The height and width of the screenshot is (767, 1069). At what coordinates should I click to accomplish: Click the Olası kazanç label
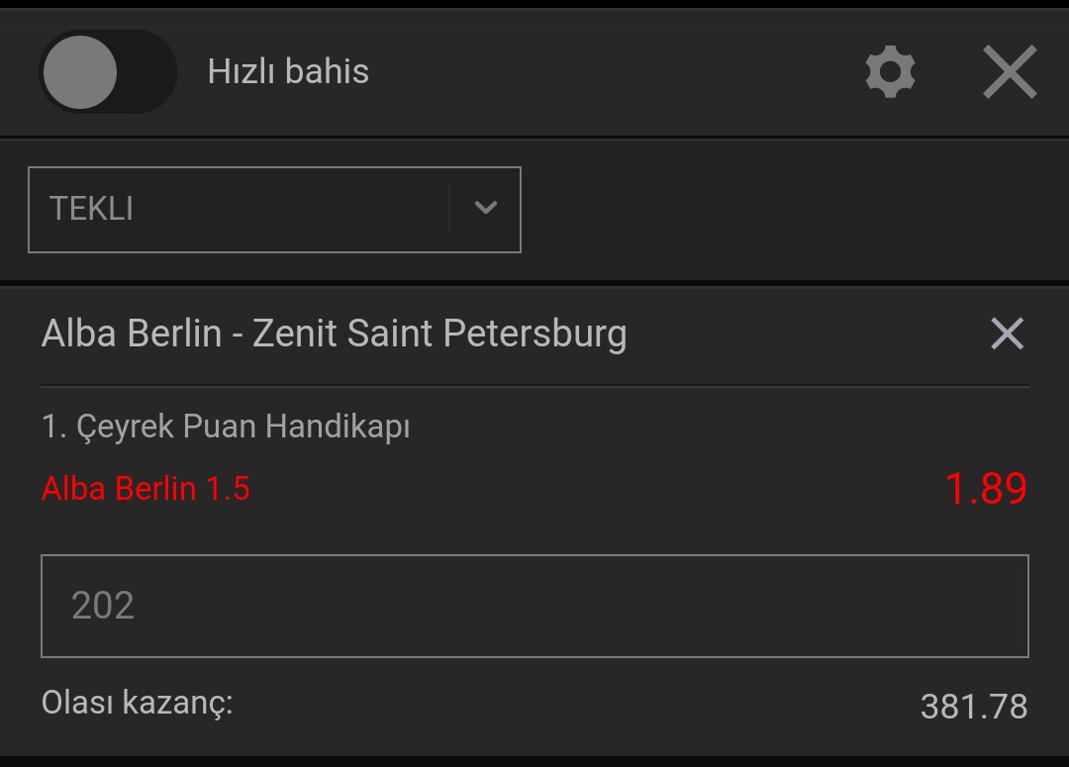[x=137, y=703]
